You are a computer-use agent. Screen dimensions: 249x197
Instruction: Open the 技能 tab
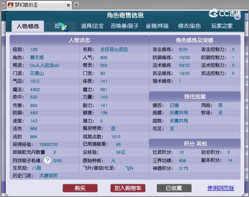(x=60, y=26)
